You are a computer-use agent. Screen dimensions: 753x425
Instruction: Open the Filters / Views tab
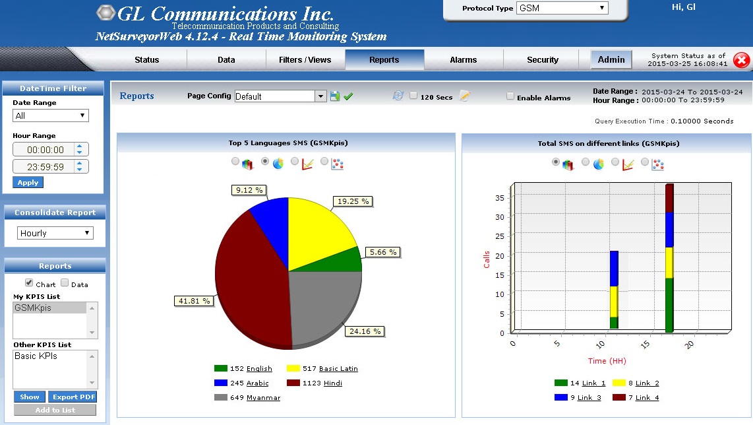pyautogui.click(x=305, y=60)
